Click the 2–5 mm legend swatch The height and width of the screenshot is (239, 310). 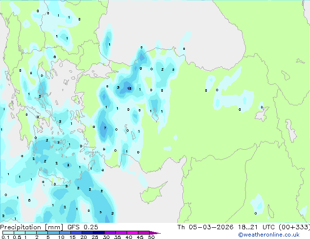42,233
